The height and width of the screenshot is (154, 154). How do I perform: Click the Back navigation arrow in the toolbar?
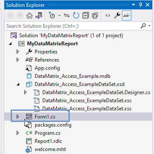10,15
